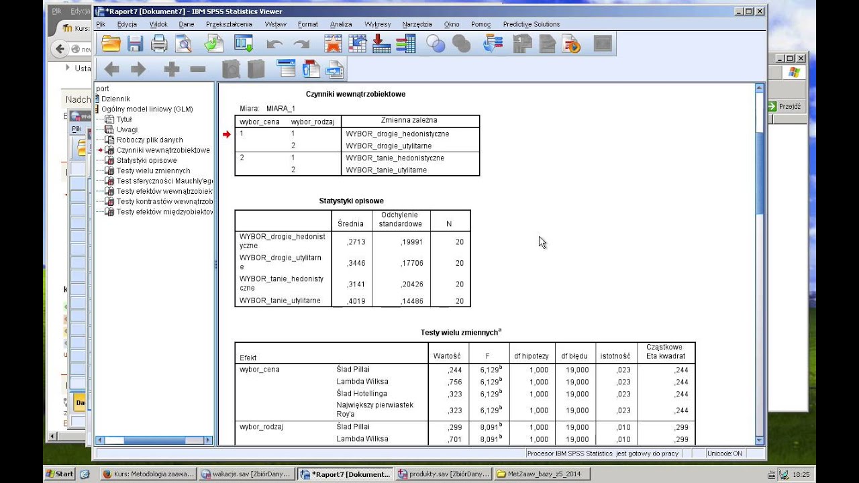Select Roboczy plik danych outline item

tap(150, 140)
